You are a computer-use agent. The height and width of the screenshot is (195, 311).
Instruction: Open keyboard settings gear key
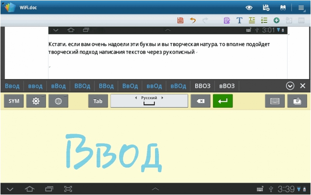(x=36, y=101)
